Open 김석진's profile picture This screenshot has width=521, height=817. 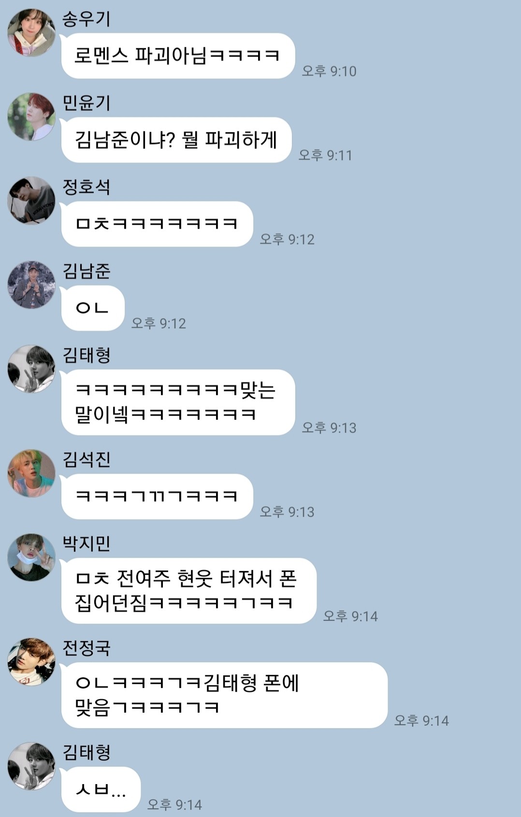(x=31, y=473)
